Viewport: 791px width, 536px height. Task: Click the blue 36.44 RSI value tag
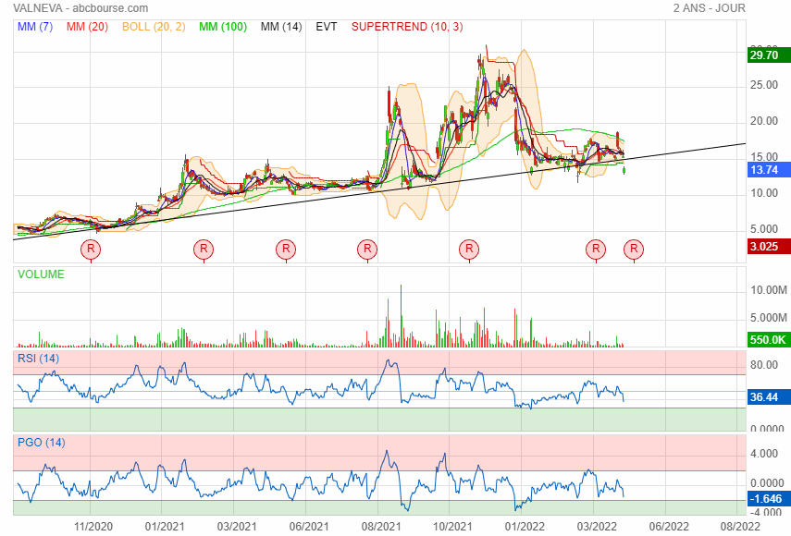pyautogui.click(x=769, y=397)
